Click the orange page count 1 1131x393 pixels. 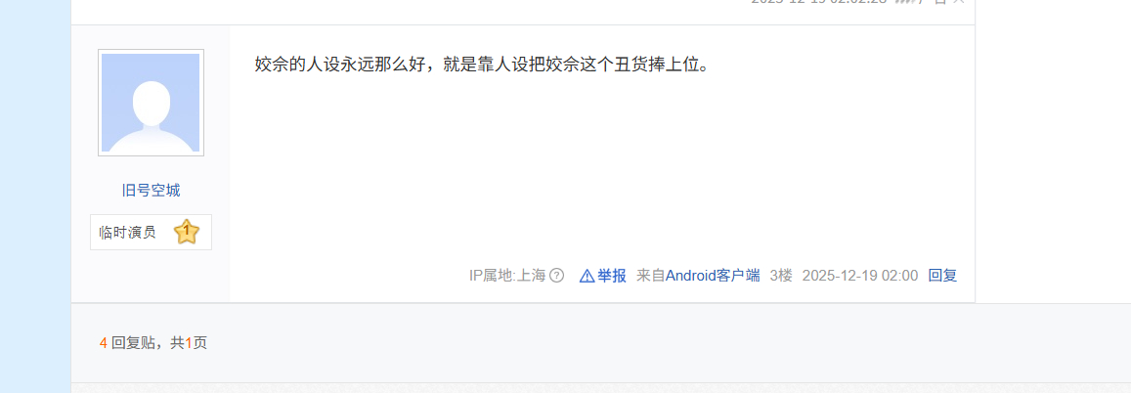point(189,343)
